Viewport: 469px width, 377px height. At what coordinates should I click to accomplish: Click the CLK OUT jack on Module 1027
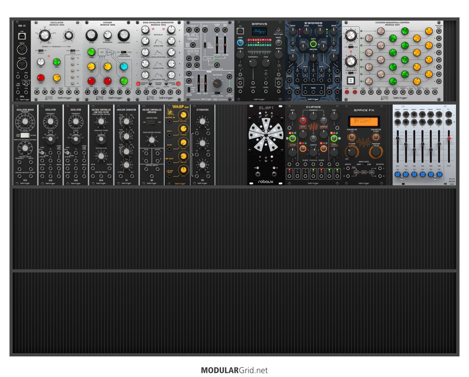point(435,92)
